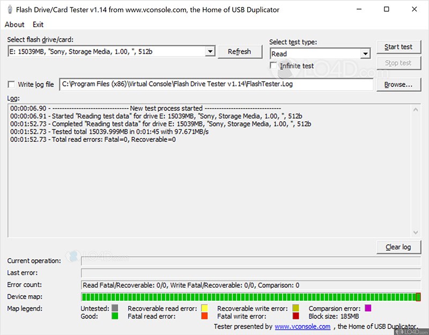Click the Error count readout field

[x=251, y=285]
